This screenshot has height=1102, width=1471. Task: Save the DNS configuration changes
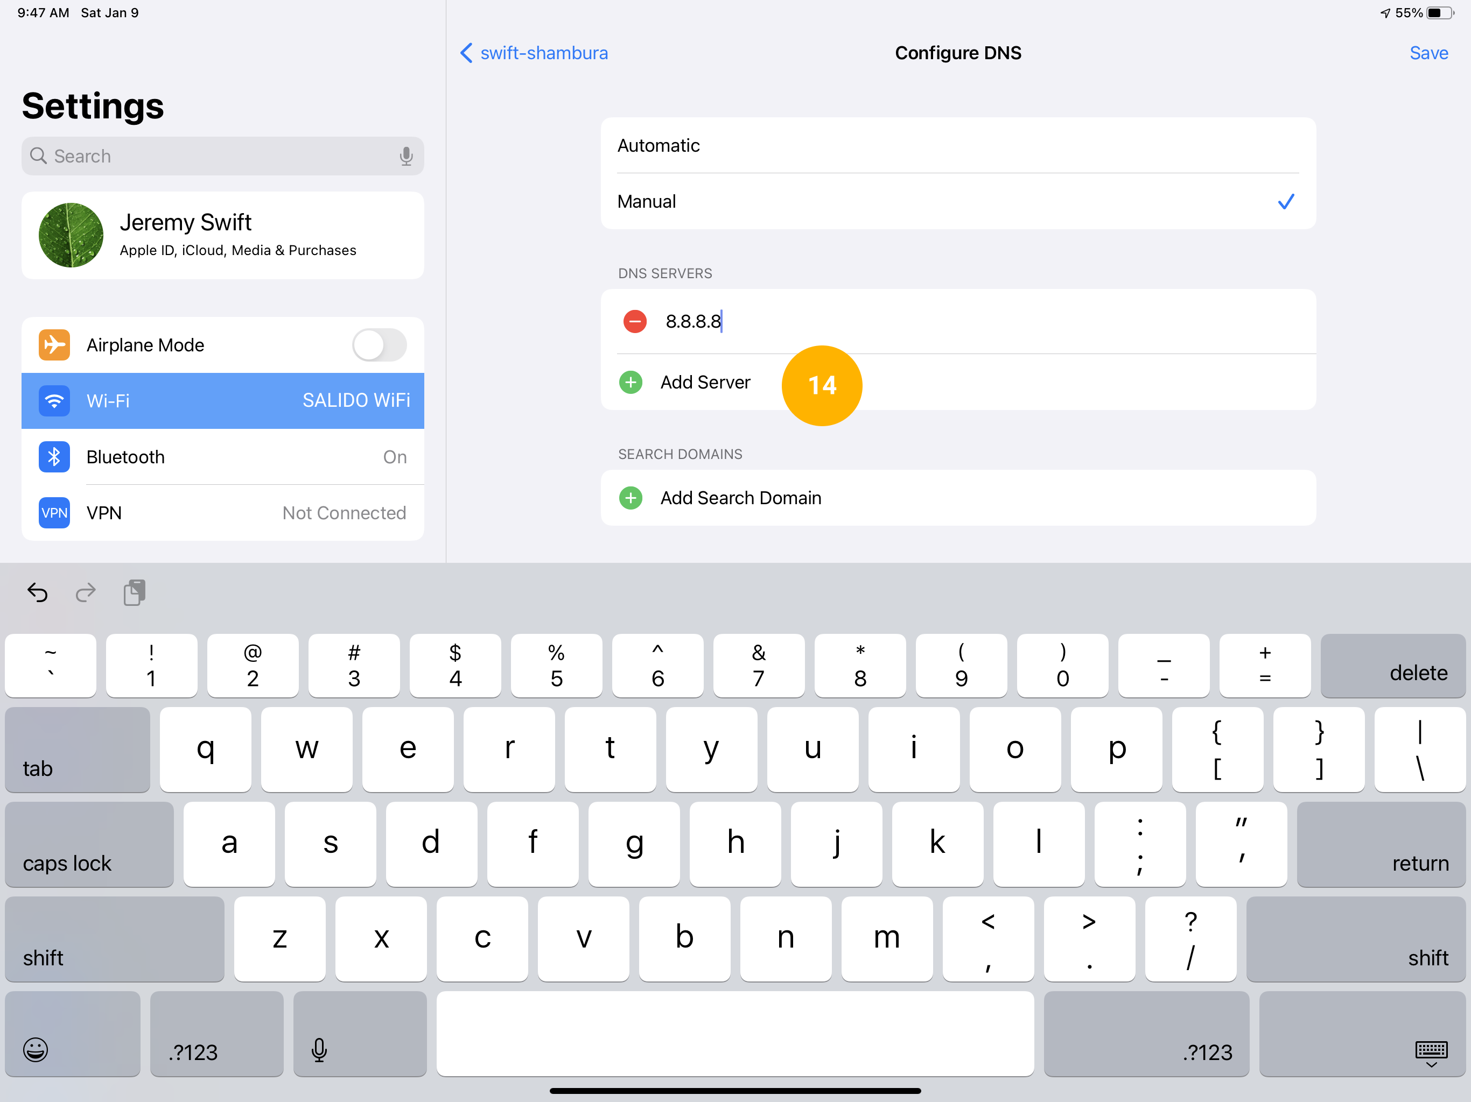point(1428,51)
